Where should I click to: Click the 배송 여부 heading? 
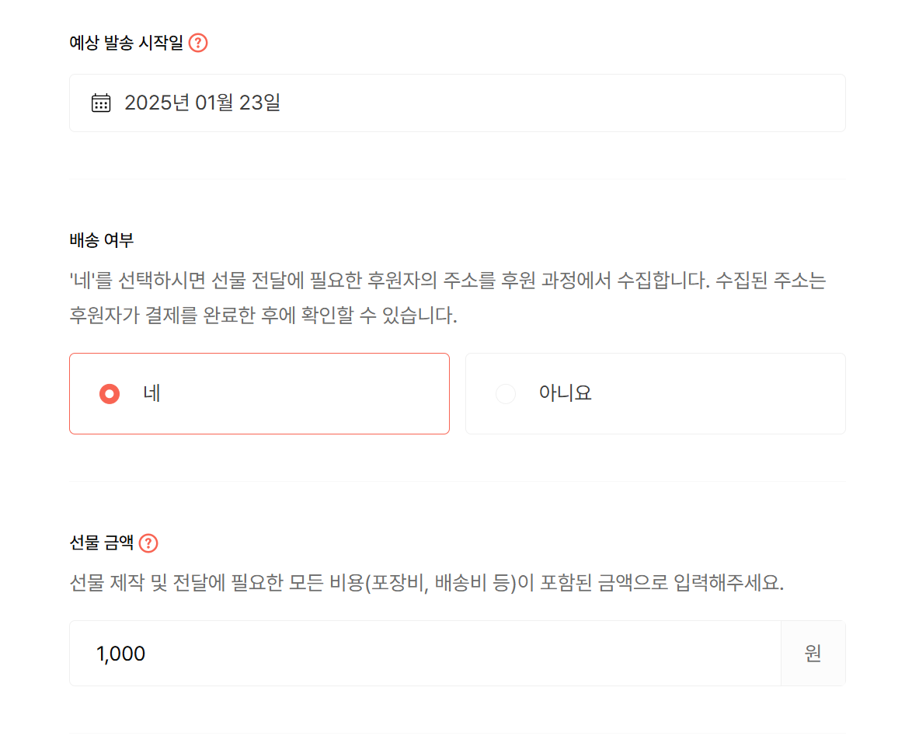pos(101,240)
